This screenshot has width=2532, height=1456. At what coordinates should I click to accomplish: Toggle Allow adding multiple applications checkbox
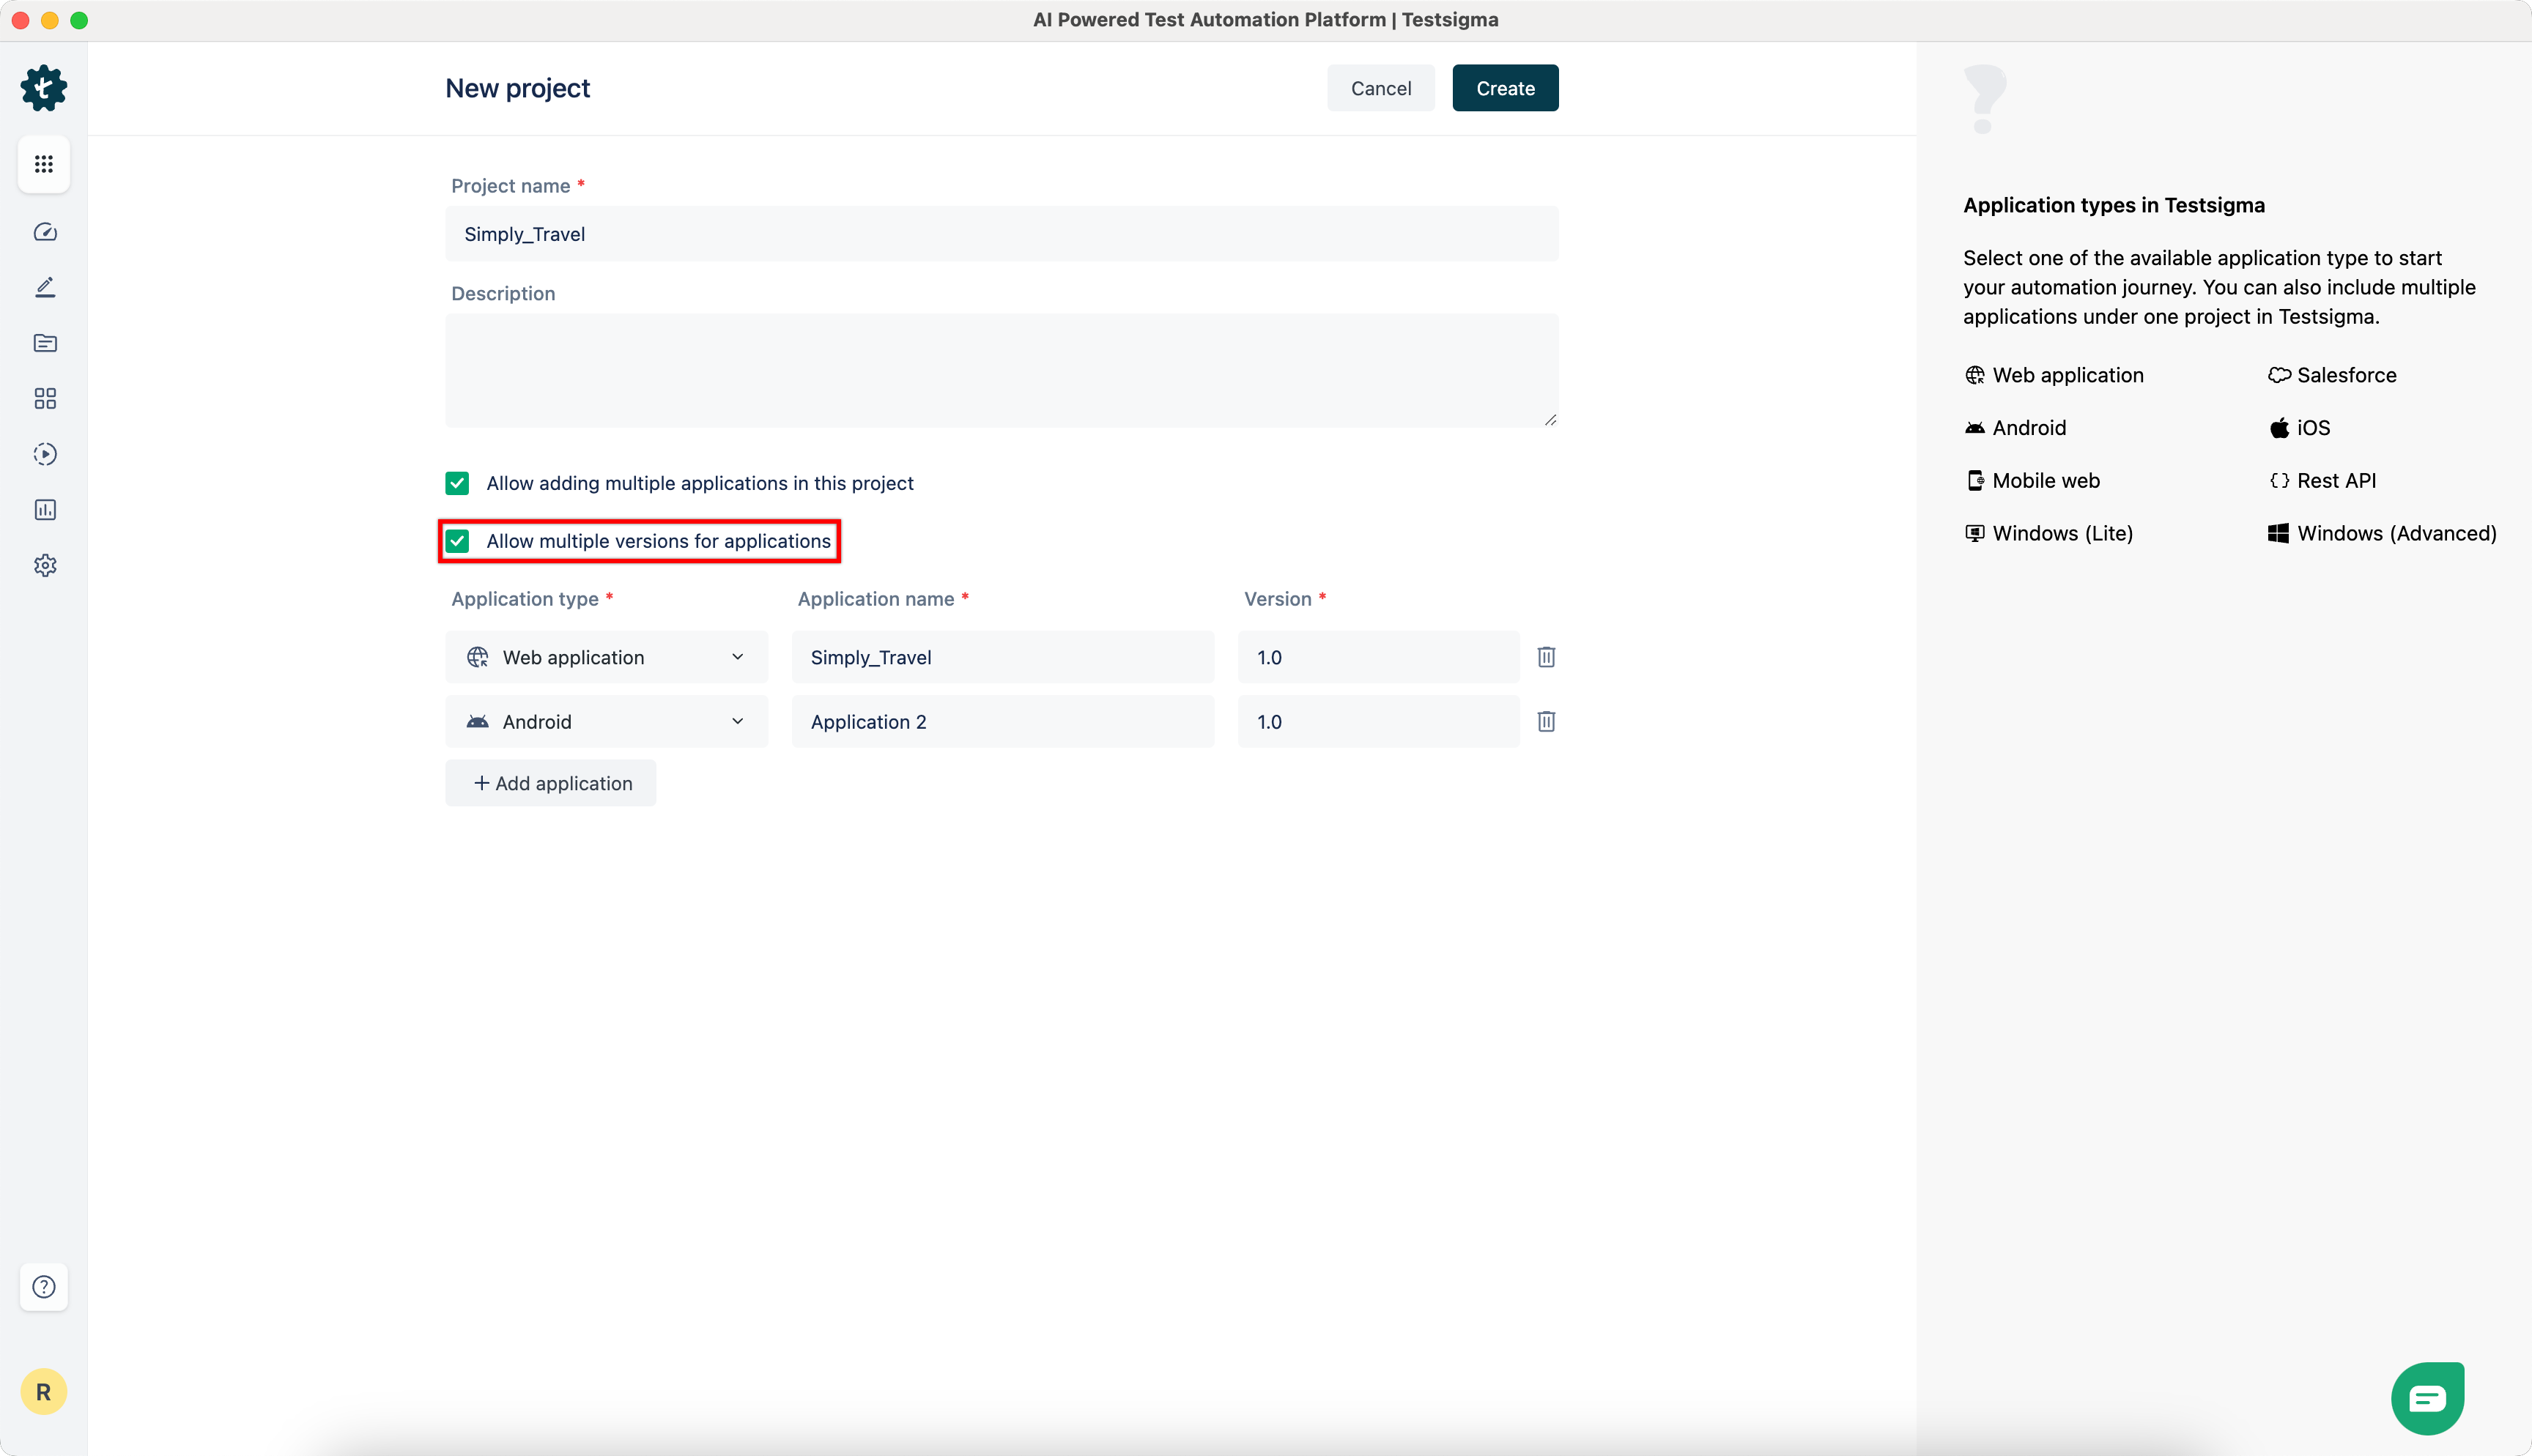click(457, 483)
